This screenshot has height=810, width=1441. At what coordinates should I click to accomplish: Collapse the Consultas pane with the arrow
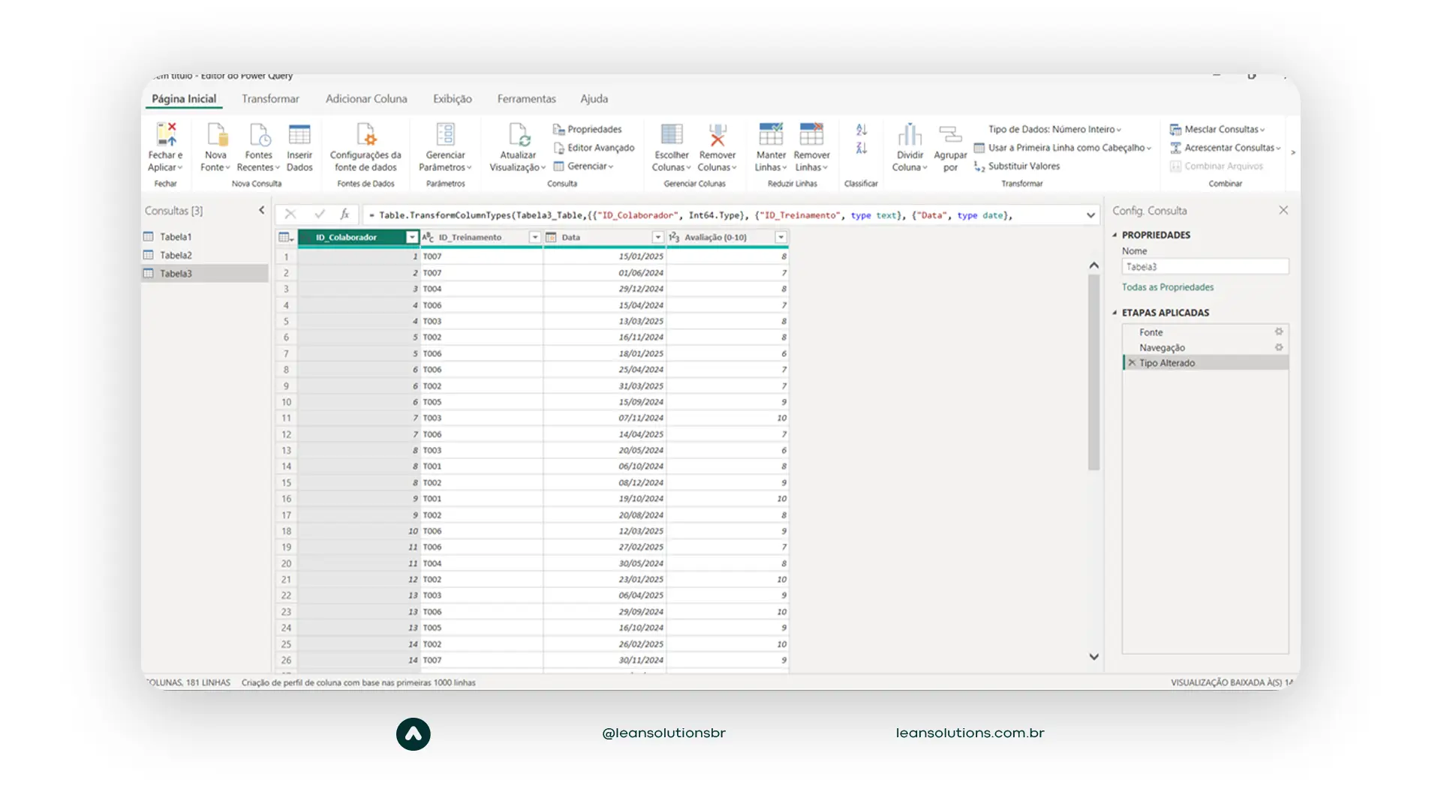[261, 211]
